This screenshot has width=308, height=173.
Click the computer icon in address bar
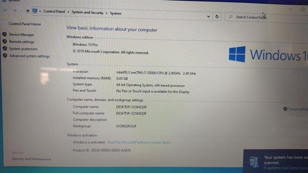(x=35, y=11)
